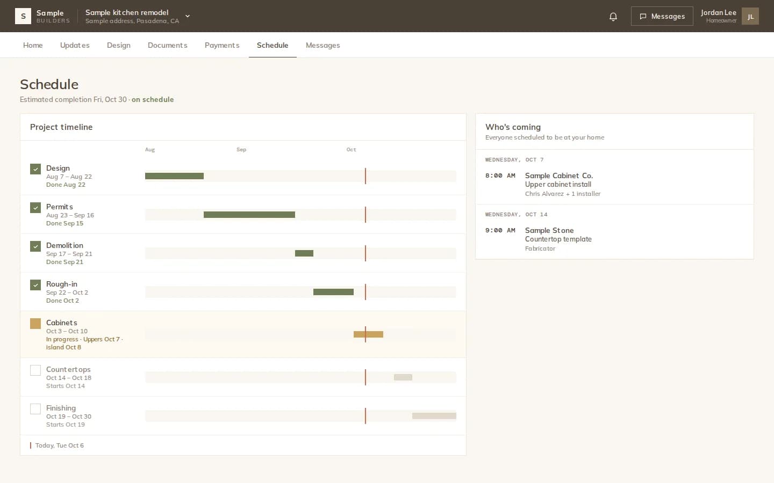Click 'Sample kitchen remodel' project title
Image resolution: width=774 pixels, height=483 pixels.
(x=127, y=12)
